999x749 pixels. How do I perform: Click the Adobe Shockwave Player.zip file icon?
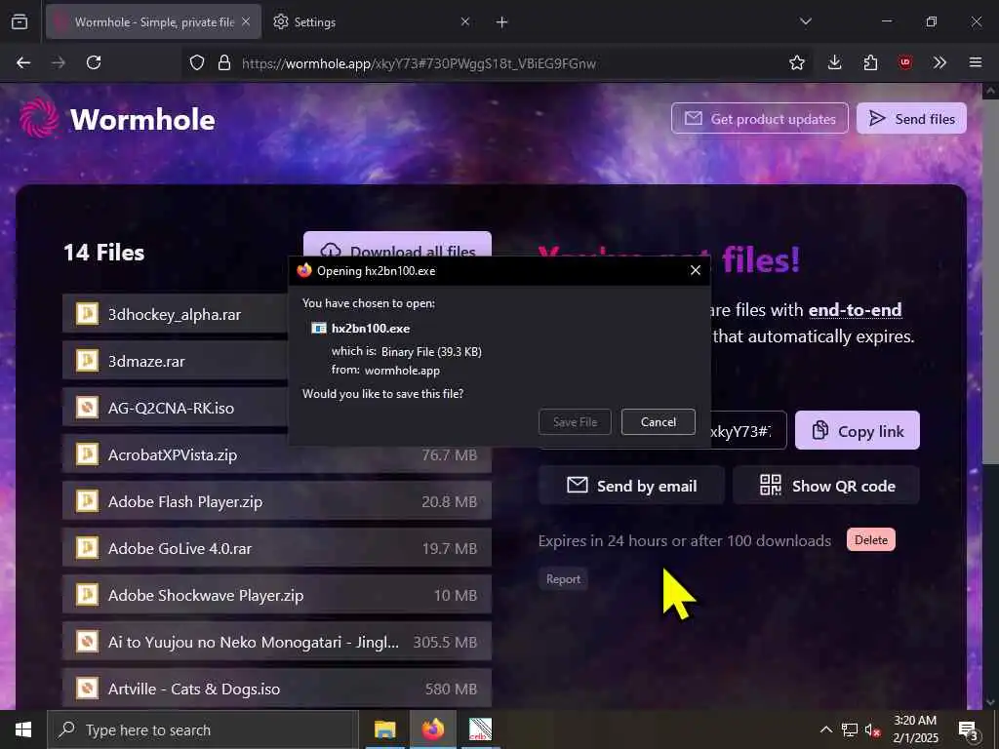[x=87, y=595]
